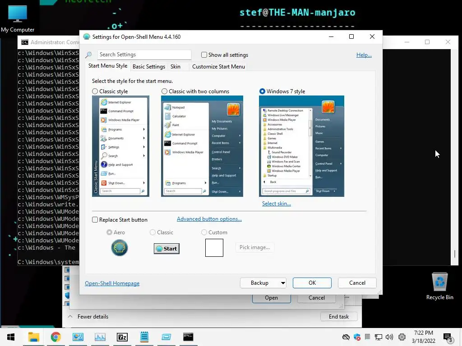The image size is (462, 346).
Task: Click the empty Custom button image box
Action: (x=214, y=248)
